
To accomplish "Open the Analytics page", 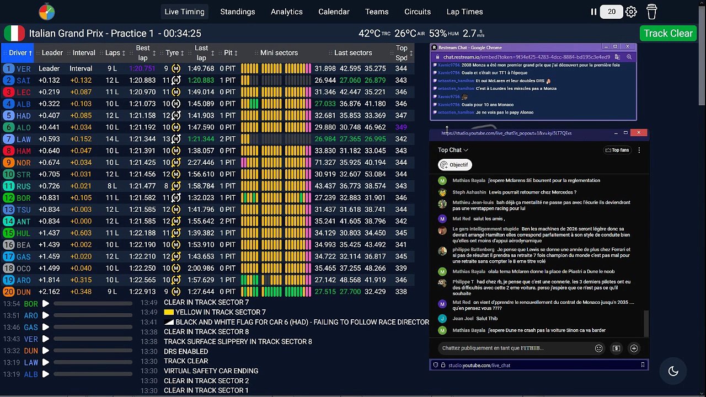I will 287,12.
